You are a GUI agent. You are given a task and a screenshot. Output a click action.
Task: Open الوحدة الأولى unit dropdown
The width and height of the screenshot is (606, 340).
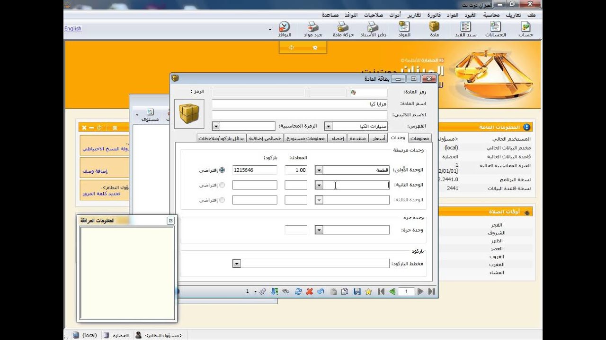319,170
